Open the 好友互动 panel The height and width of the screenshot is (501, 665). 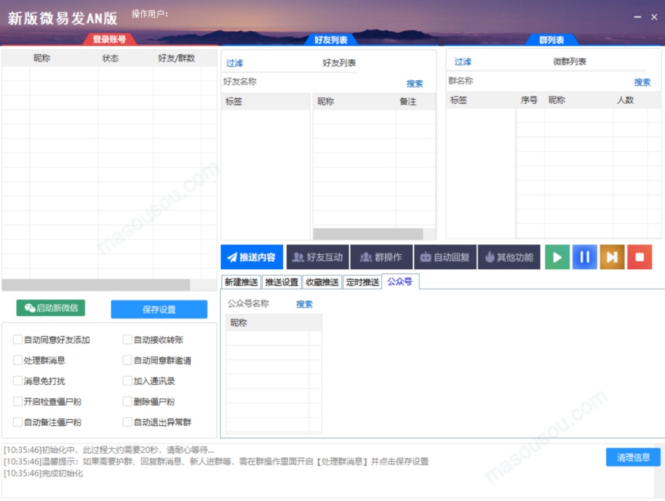coord(318,257)
